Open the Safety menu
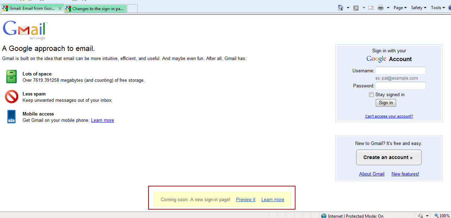The image size is (451, 218). click(x=419, y=8)
